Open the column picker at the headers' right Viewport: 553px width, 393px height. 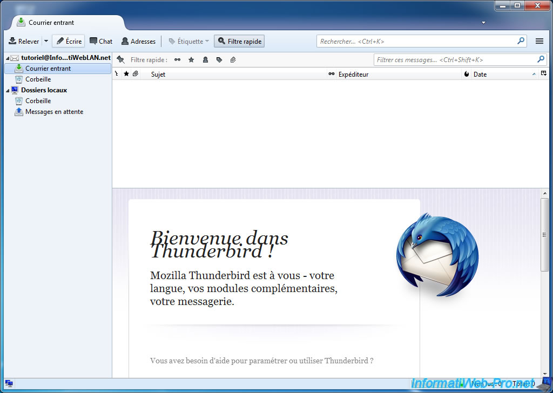click(544, 74)
